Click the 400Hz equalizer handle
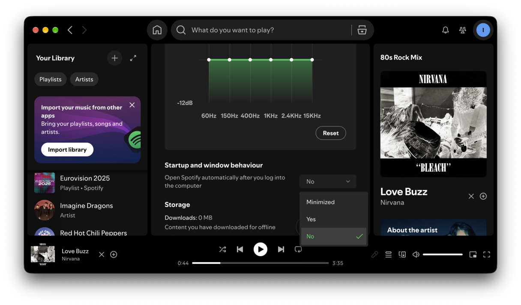This screenshot has width=521, height=305. click(250, 60)
